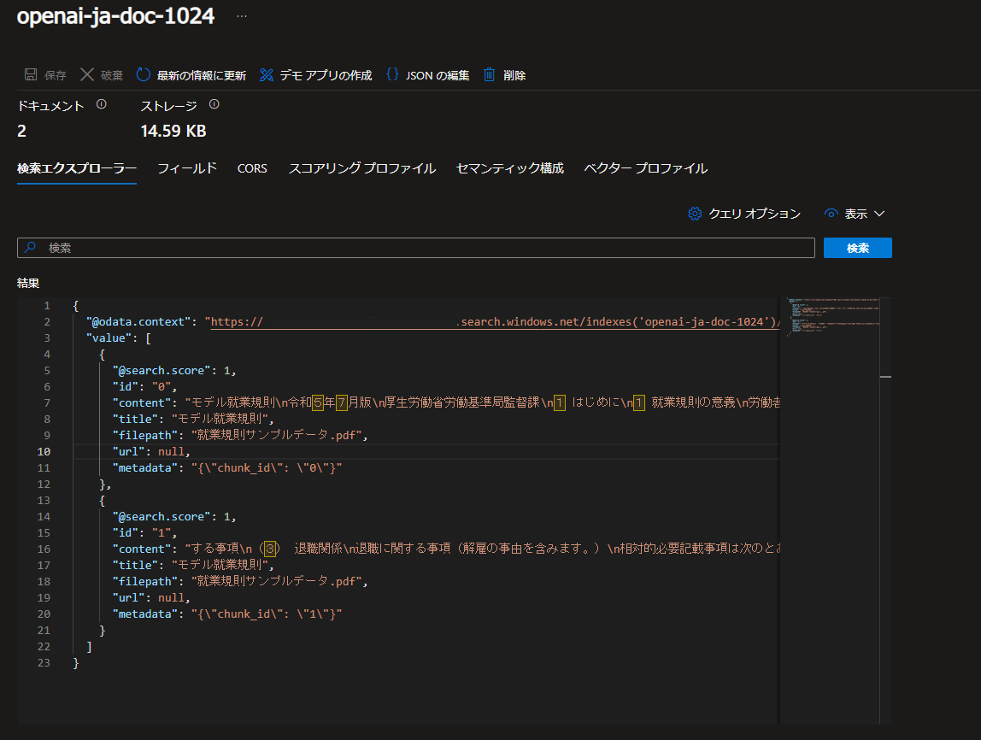The image size is (981, 740).
Task: Open the CORS tab
Action: (x=252, y=168)
